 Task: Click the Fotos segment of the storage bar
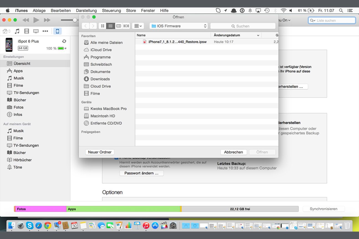[x=40, y=209]
